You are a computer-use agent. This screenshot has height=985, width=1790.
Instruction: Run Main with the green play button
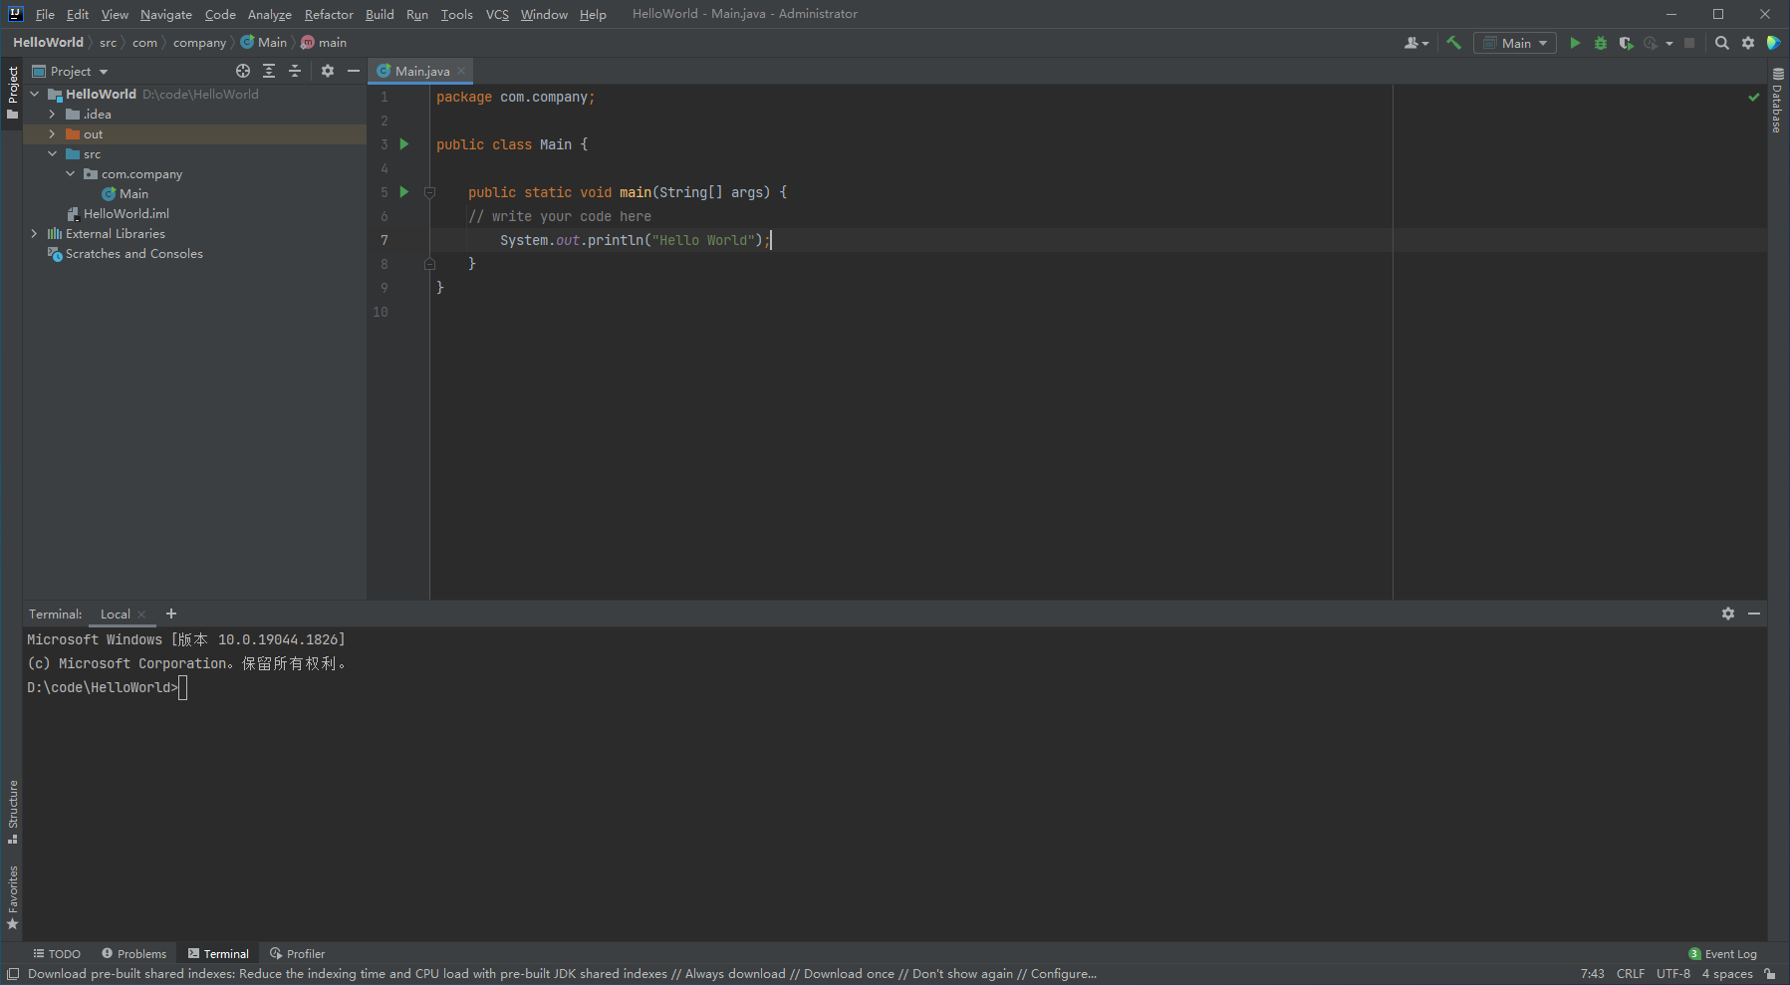pyautogui.click(x=1575, y=43)
